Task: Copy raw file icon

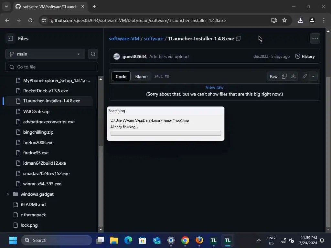Action: tap(284, 76)
